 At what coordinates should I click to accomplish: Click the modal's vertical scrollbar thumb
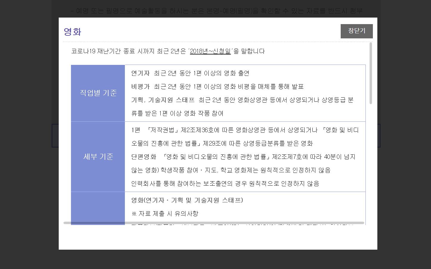(371, 73)
